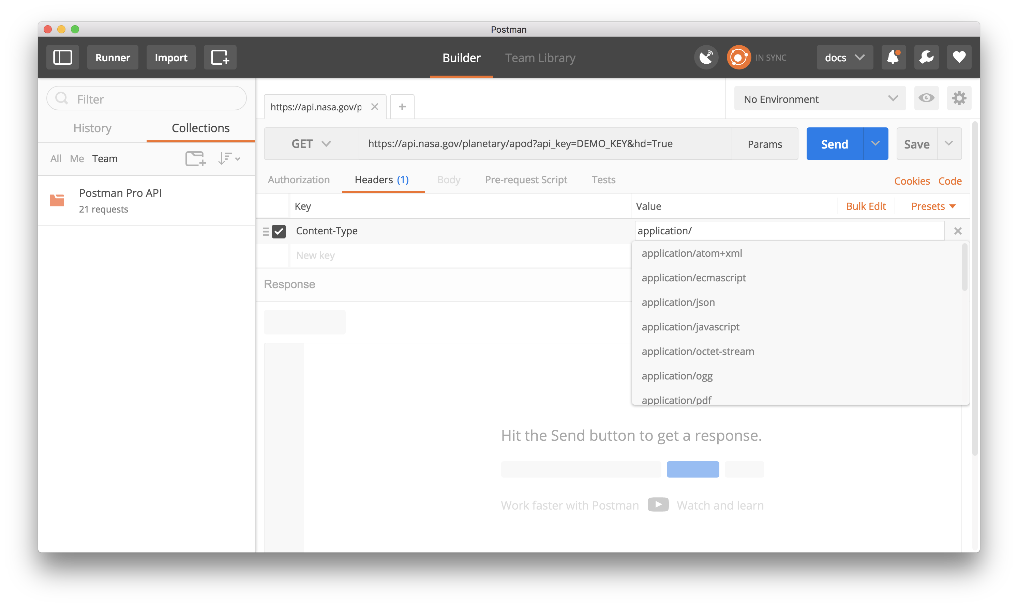This screenshot has width=1018, height=607.
Task: Click the main request pane scrollbar
Action: (x=975, y=289)
